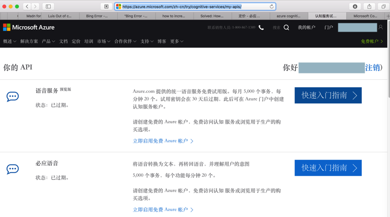Show the Safari sidebar

point(48,6)
